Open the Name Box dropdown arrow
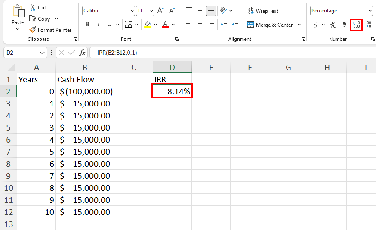 pyautogui.click(x=42, y=53)
